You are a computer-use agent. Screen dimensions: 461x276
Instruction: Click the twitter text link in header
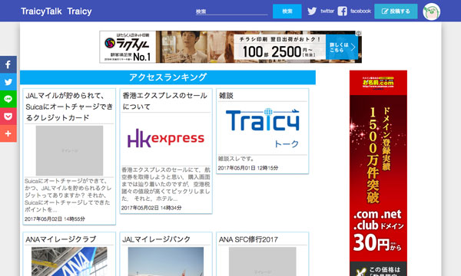click(327, 11)
